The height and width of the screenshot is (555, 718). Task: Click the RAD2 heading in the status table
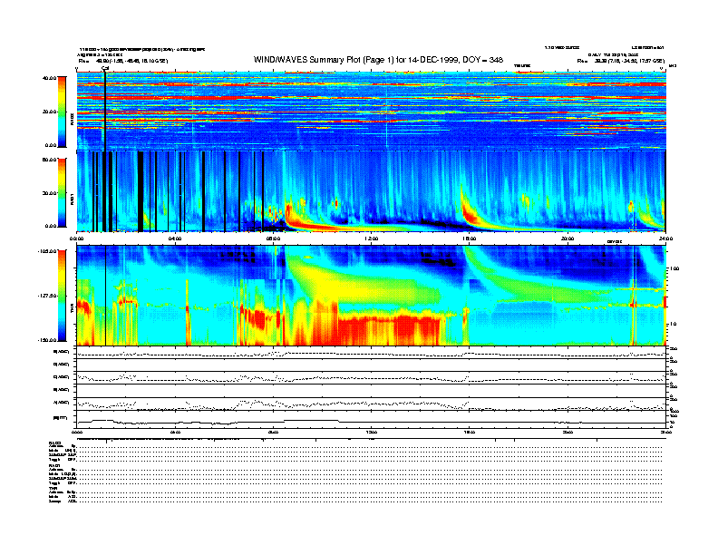click(x=55, y=443)
